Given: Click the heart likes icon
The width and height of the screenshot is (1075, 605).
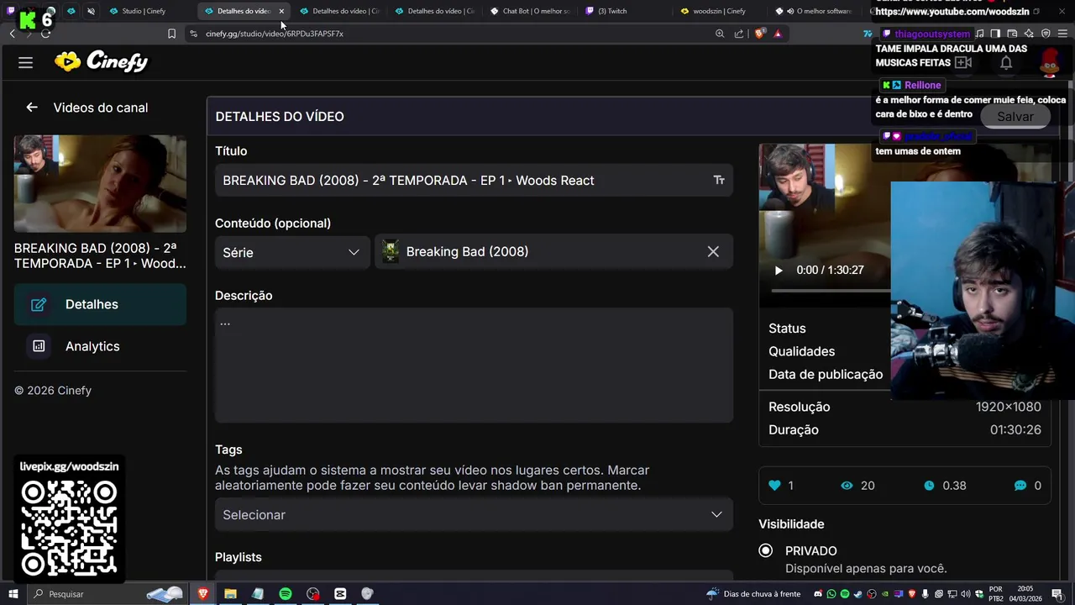Looking at the screenshot, I should click(774, 486).
